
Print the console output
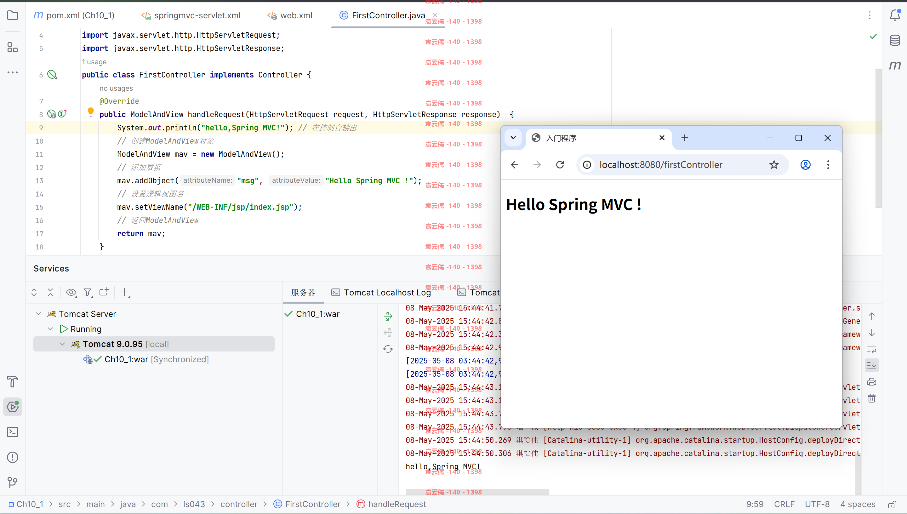[x=872, y=382]
